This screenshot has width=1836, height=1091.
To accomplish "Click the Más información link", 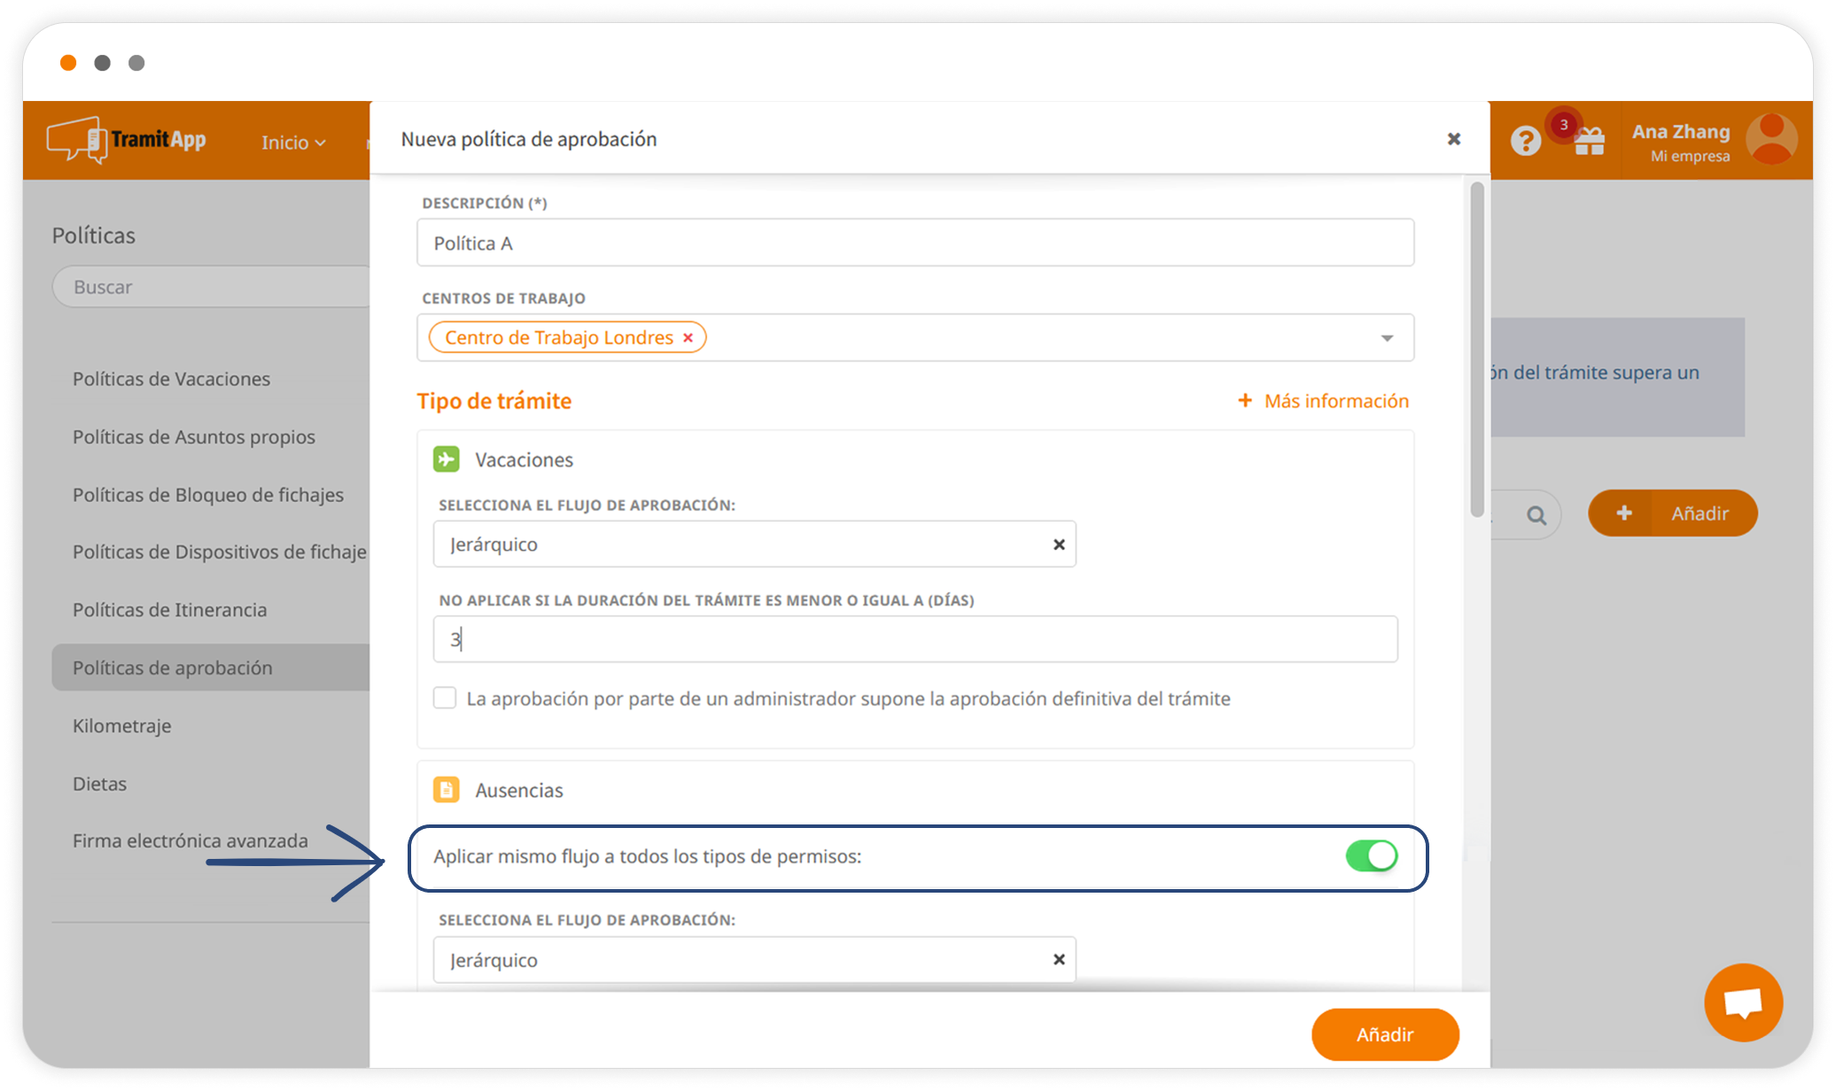I will 1324,401.
